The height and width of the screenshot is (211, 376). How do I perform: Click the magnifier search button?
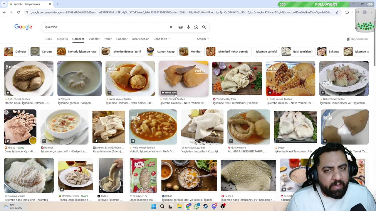[204, 27]
